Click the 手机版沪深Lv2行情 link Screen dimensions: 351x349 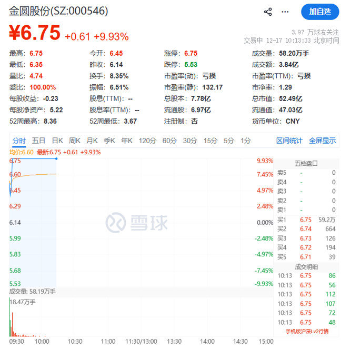[307, 331]
